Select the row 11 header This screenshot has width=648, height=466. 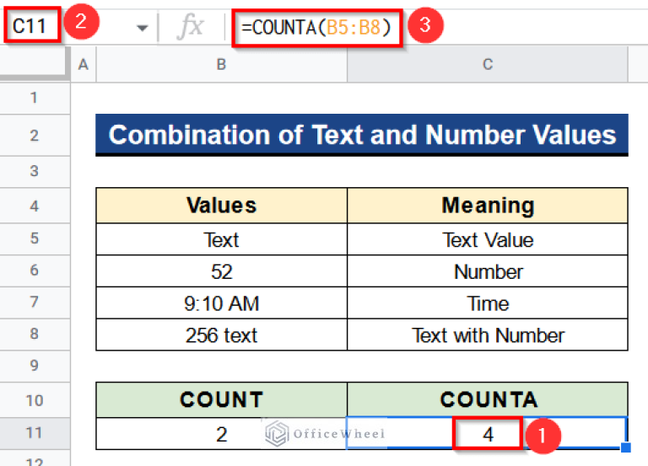point(34,435)
